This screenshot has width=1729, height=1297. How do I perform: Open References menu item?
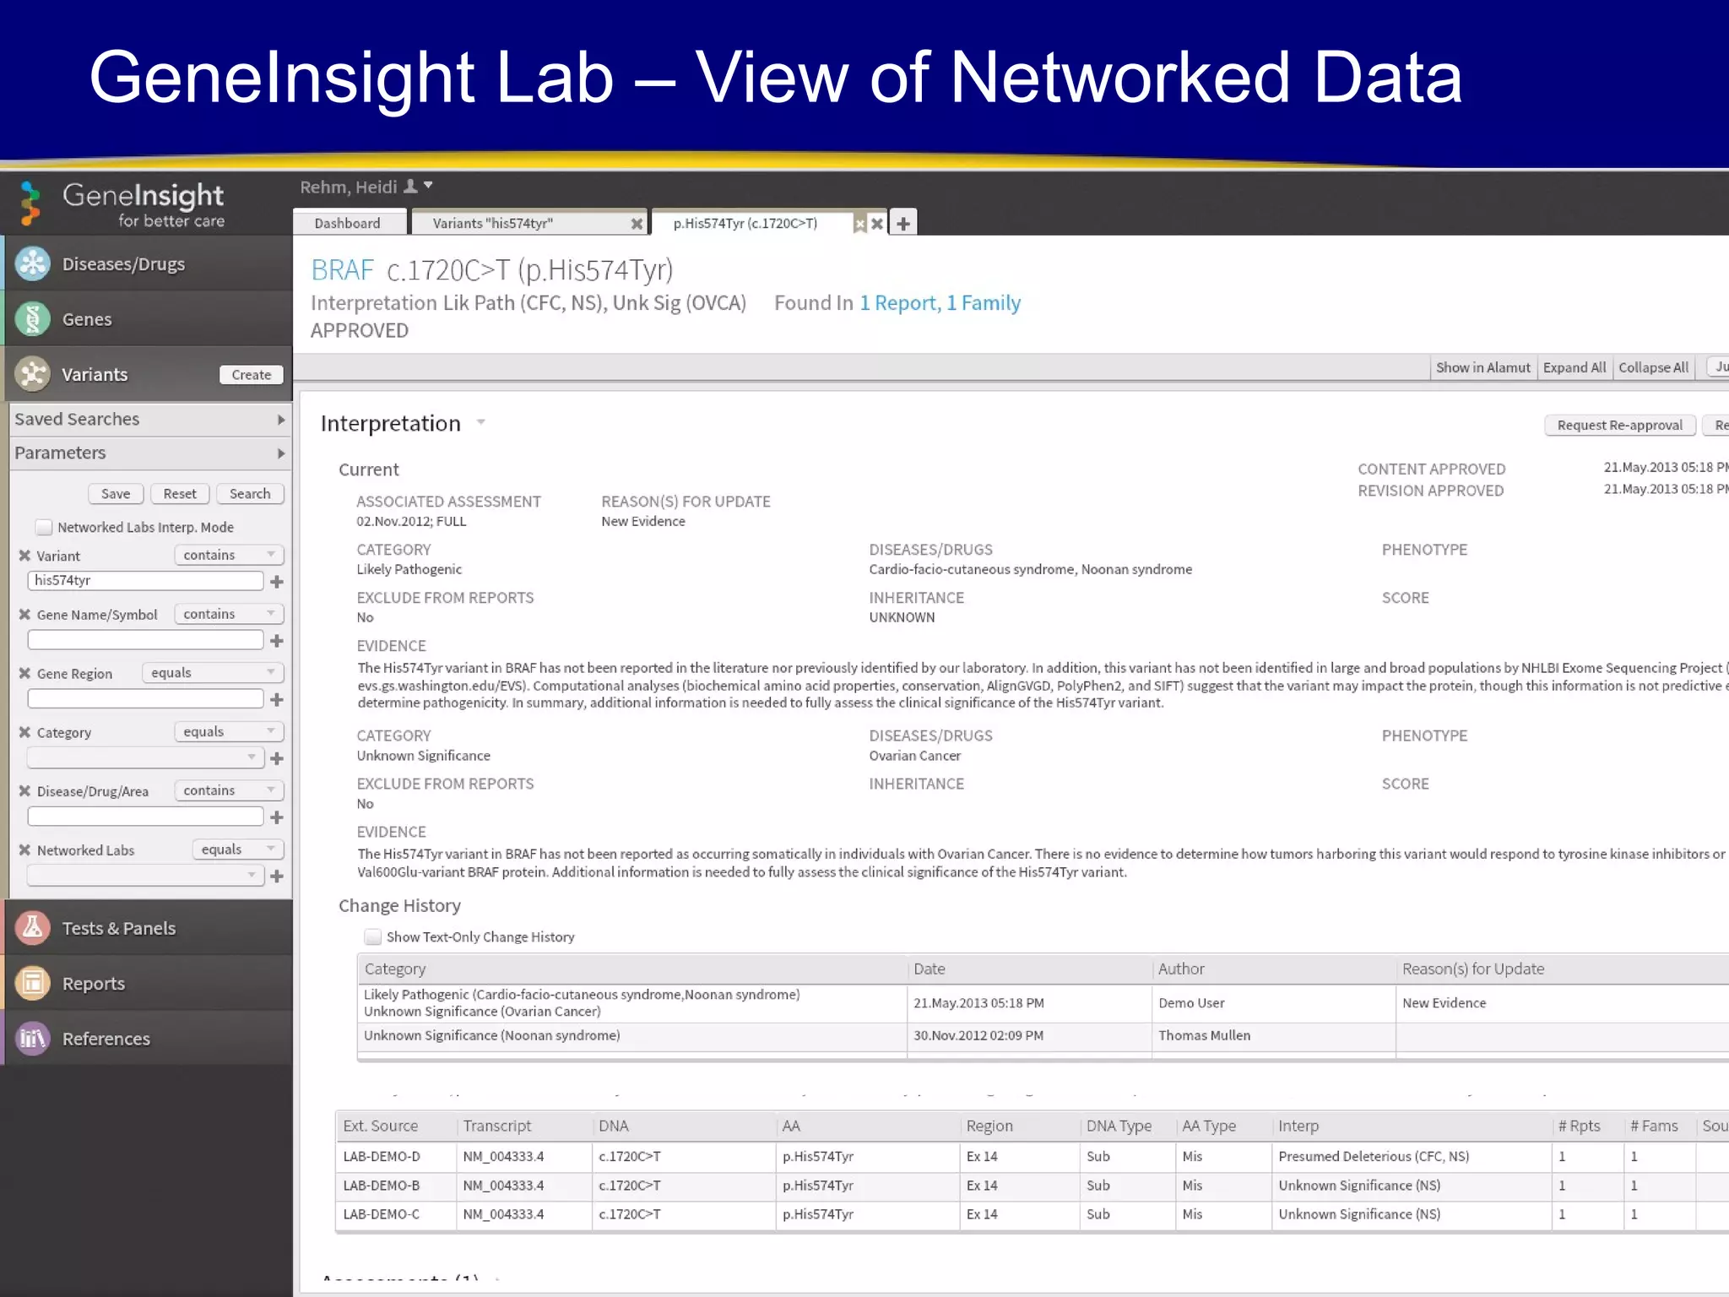point(148,1039)
